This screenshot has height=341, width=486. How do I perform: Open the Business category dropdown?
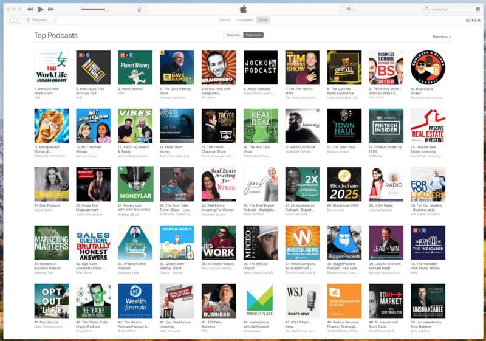point(442,36)
